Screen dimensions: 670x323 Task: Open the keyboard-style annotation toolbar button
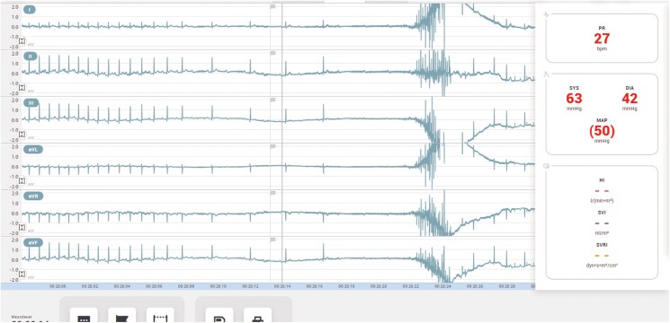click(84, 315)
